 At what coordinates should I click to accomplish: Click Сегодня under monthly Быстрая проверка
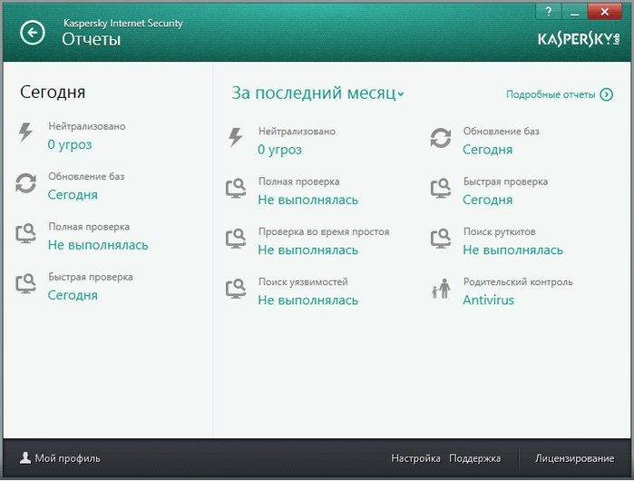coord(488,200)
